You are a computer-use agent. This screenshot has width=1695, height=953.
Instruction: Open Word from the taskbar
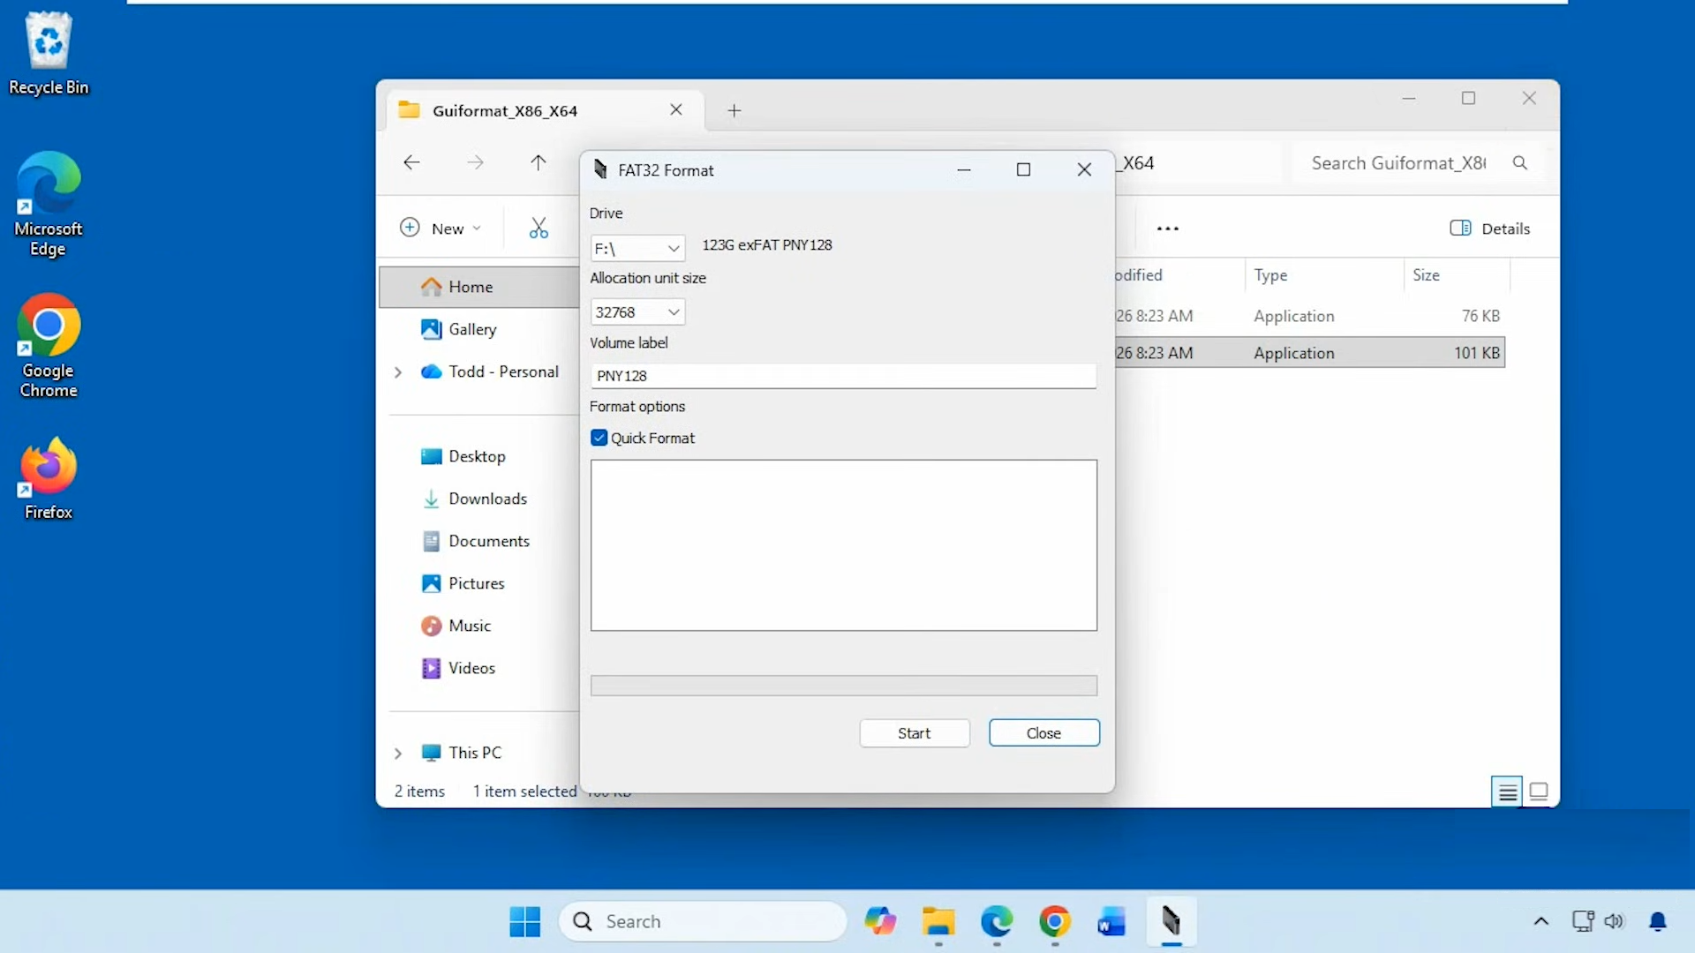pos(1111,921)
